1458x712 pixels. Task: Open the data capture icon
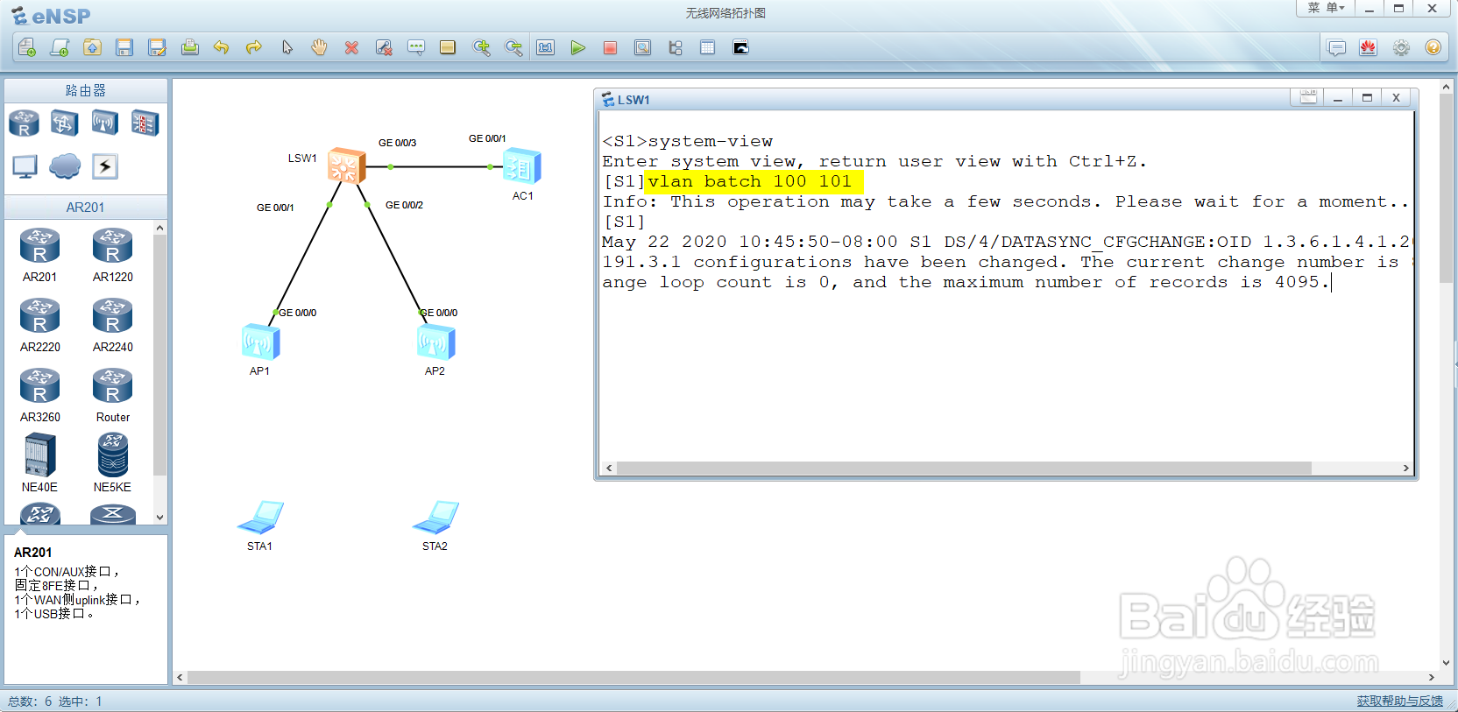[642, 47]
